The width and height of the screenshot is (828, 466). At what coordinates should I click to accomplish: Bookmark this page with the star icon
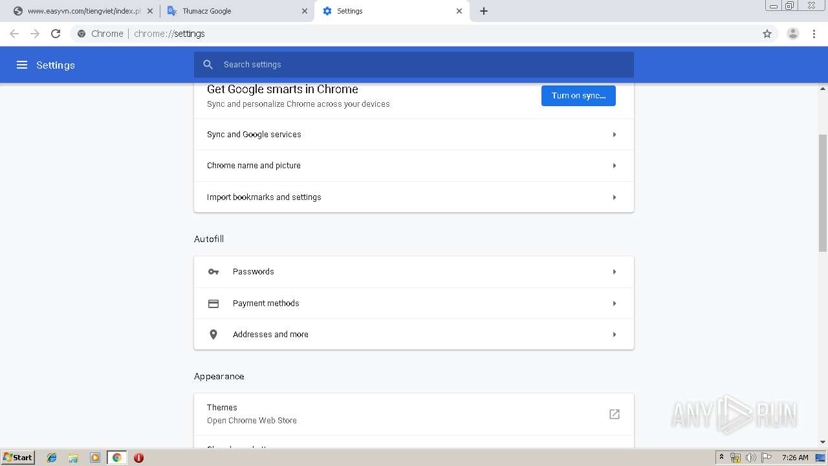(767, 34)
